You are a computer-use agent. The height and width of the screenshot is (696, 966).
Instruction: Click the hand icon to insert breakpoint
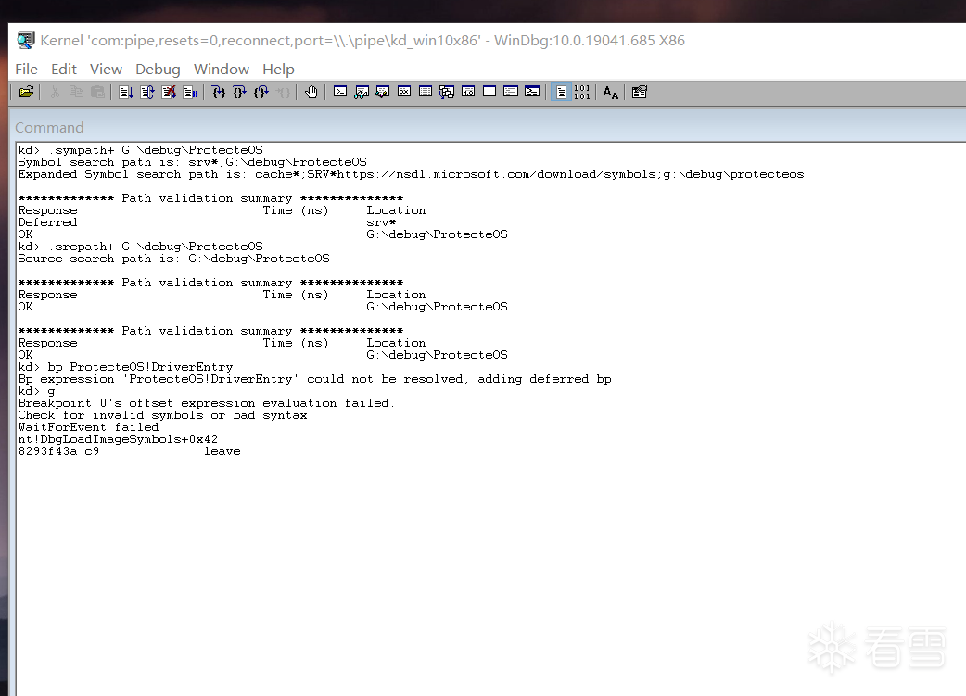(x=311, y=93)
